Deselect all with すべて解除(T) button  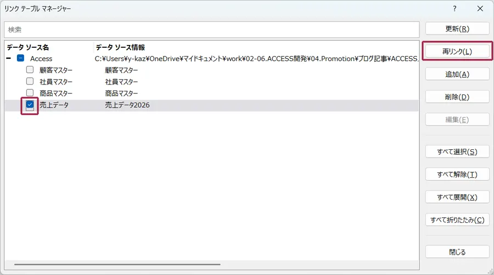point(457,175)
